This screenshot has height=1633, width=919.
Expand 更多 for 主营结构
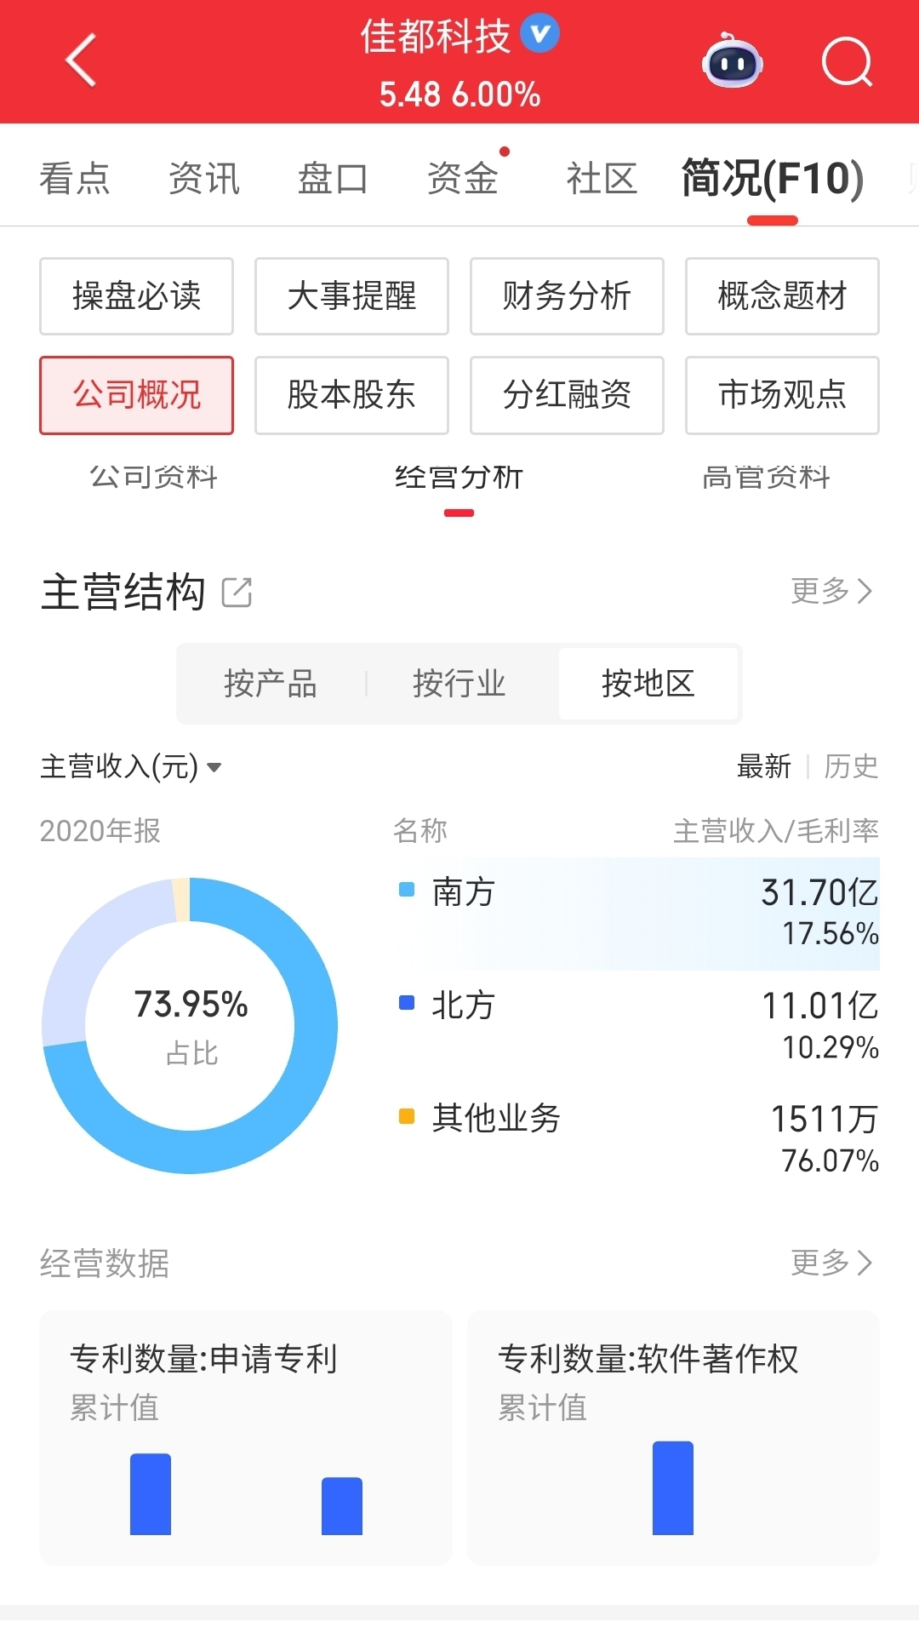tap(832, 591)
